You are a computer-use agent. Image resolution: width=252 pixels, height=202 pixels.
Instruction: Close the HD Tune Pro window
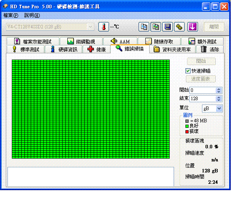[224, 7]
